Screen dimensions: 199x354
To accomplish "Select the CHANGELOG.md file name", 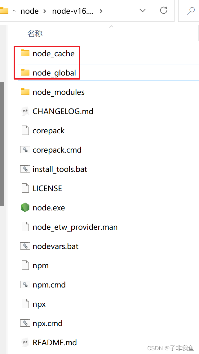I will pos(63,111).
